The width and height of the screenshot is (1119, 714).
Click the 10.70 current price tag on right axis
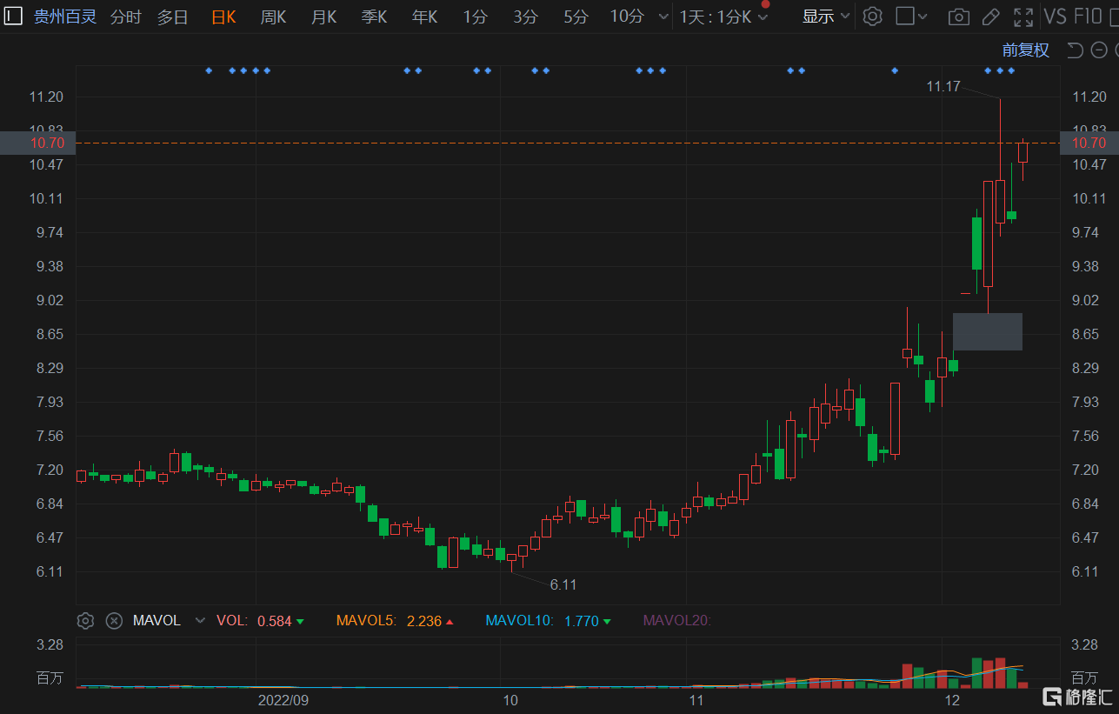[x=1089, y=143]
